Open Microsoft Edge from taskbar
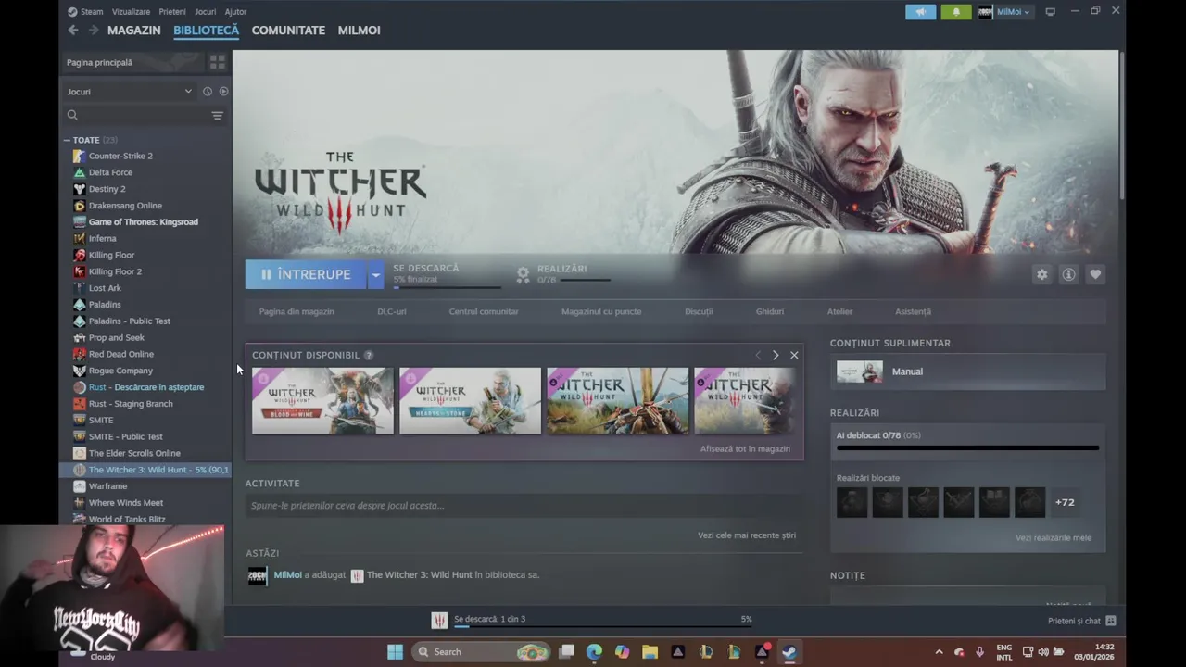 click(594, 651)
